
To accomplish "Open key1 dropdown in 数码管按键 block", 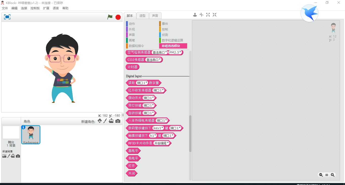I will point(158,128).
